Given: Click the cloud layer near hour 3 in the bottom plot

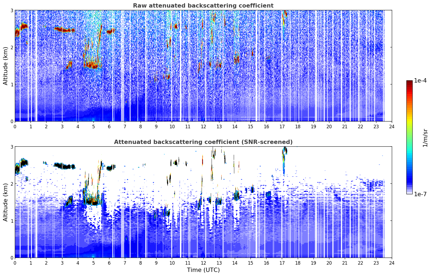Looking at the screenshot, I should click(x=64, y=166).
